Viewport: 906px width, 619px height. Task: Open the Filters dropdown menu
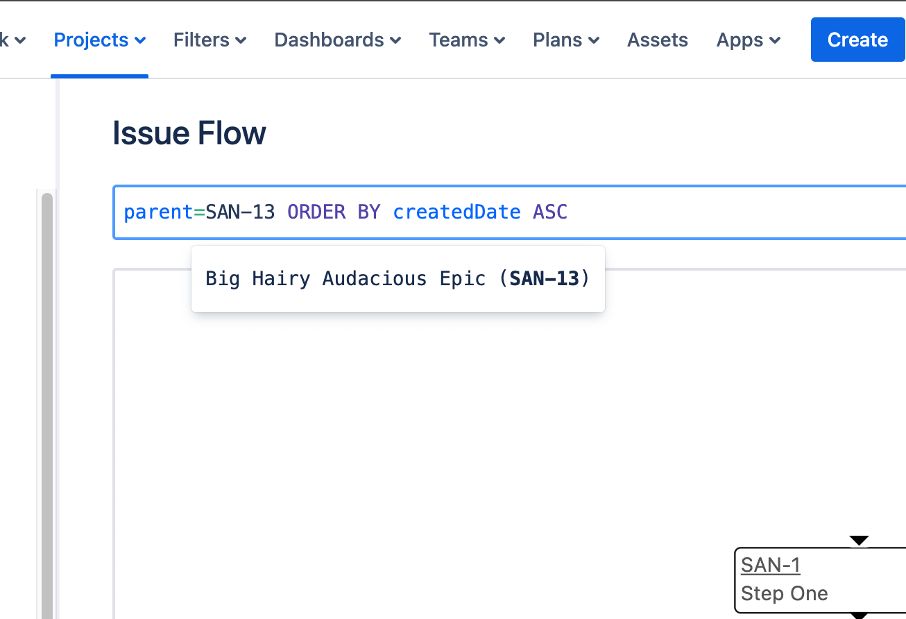210,40
